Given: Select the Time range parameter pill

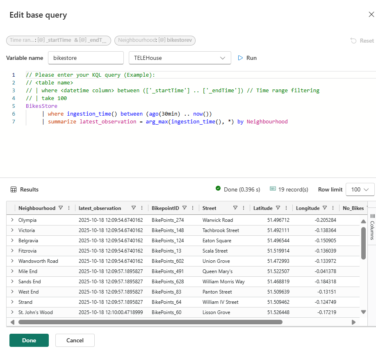Looking at the screenshot, I should [58, 40].
